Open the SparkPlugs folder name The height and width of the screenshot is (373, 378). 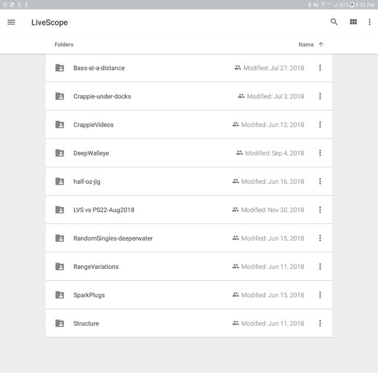(x=89, y=295)
